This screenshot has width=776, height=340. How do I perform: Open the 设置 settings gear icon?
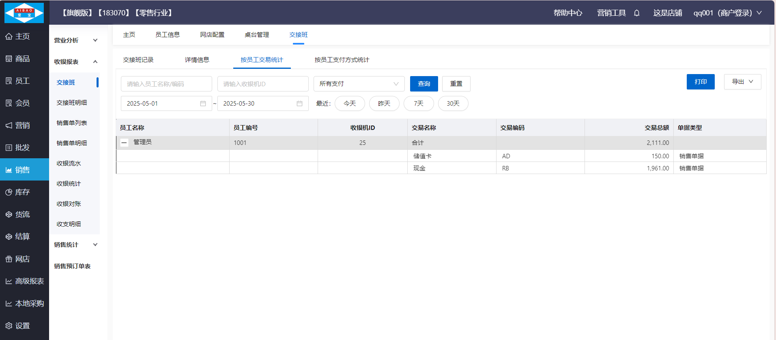9,326
